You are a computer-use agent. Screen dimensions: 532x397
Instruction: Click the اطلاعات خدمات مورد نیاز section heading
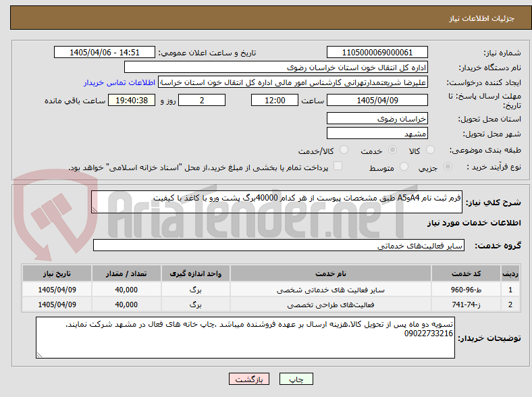point(474,223)
